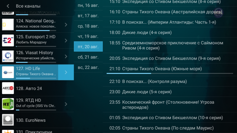The width and height of the screenshot is (237, 133).
Task: Select 130. EuroNews channel
Action: [x=37, y=120]
